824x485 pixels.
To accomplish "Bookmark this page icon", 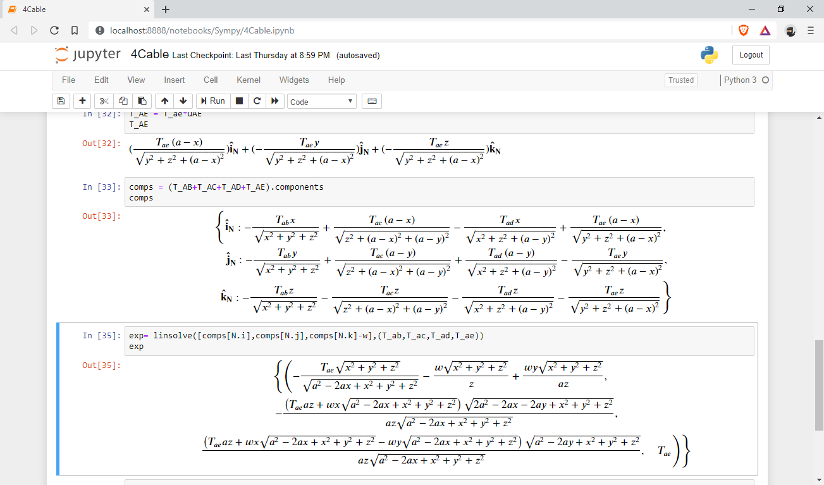I will point(75,30).
